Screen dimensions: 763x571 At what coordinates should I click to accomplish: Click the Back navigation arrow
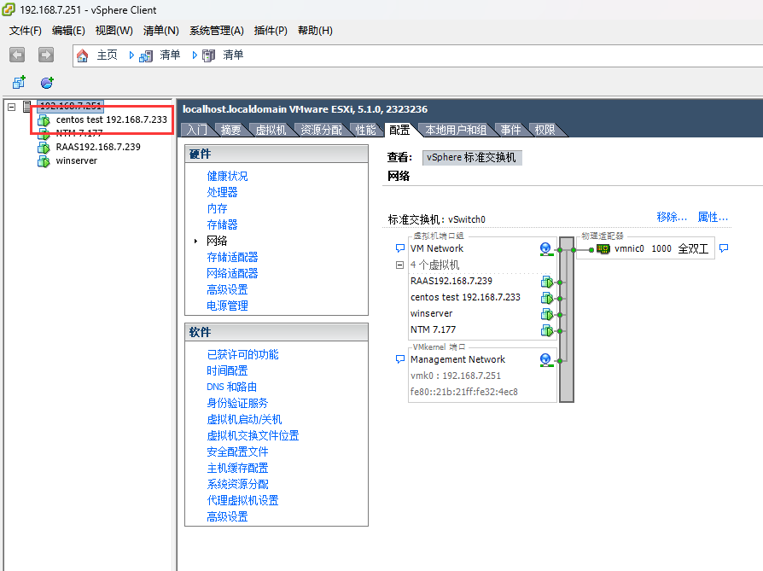pos(17,55)
